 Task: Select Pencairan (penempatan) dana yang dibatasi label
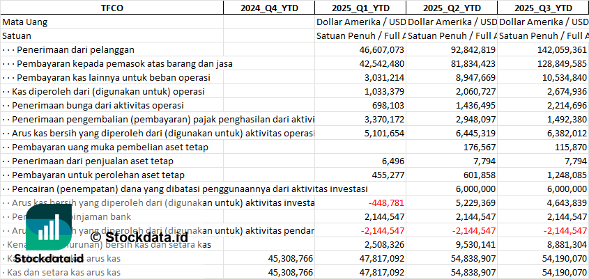click(x=185, y=189)
